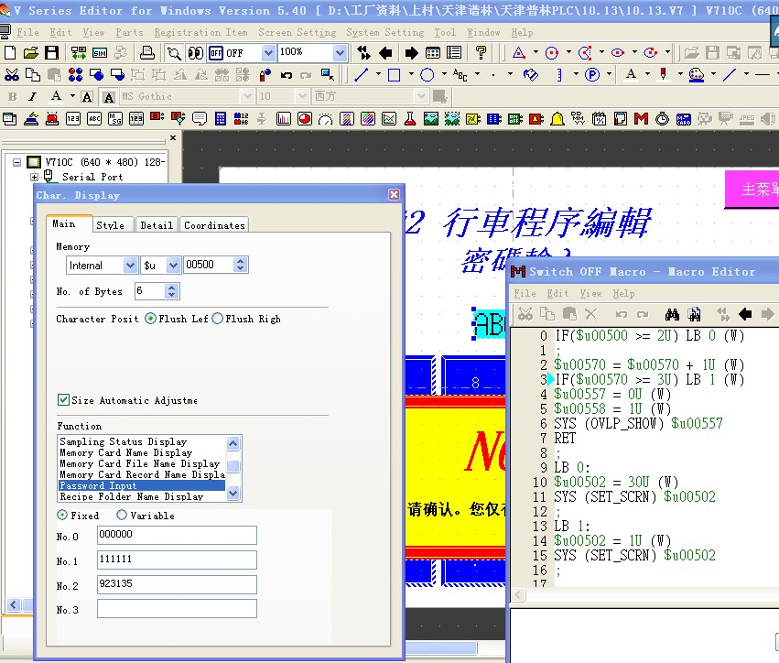Switch to the Style tab
This screenshot has width=779, height=663.
(x=111, y=225)
